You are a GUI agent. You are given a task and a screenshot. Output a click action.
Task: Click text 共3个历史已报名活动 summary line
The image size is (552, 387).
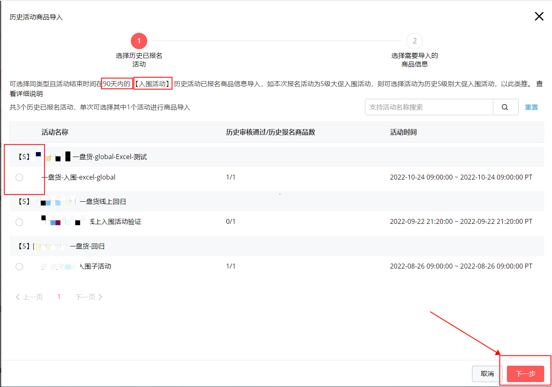click(x=100, y=107)
